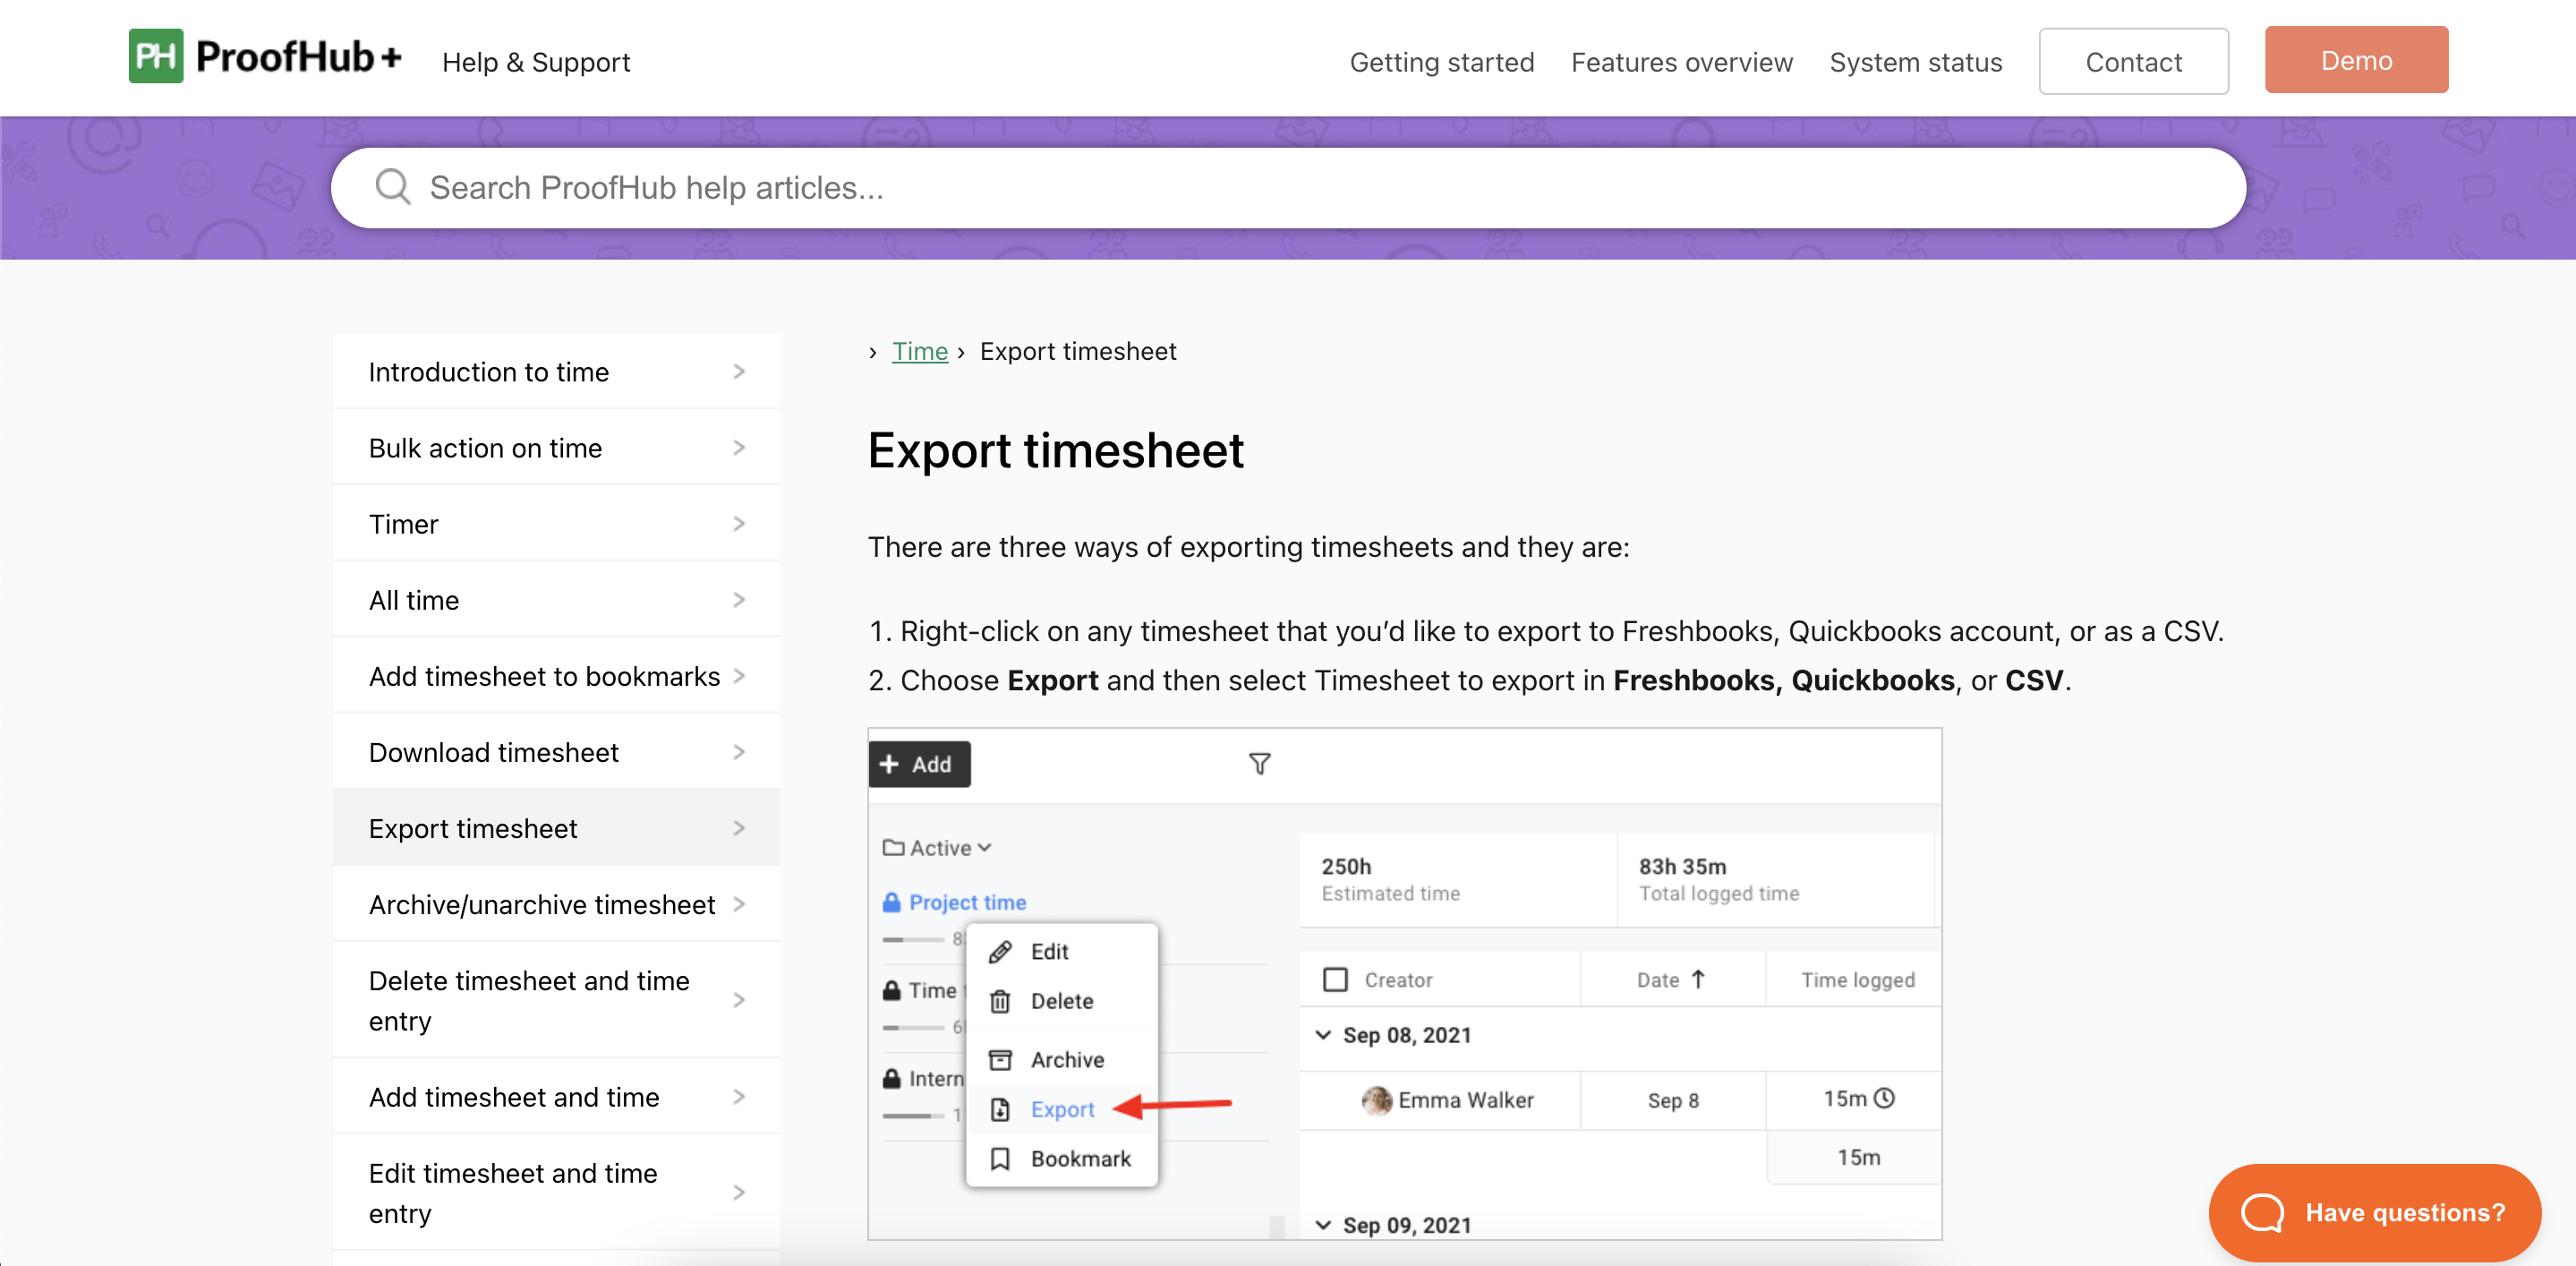Select the Edit pencil icon in the context menu

1001,951
